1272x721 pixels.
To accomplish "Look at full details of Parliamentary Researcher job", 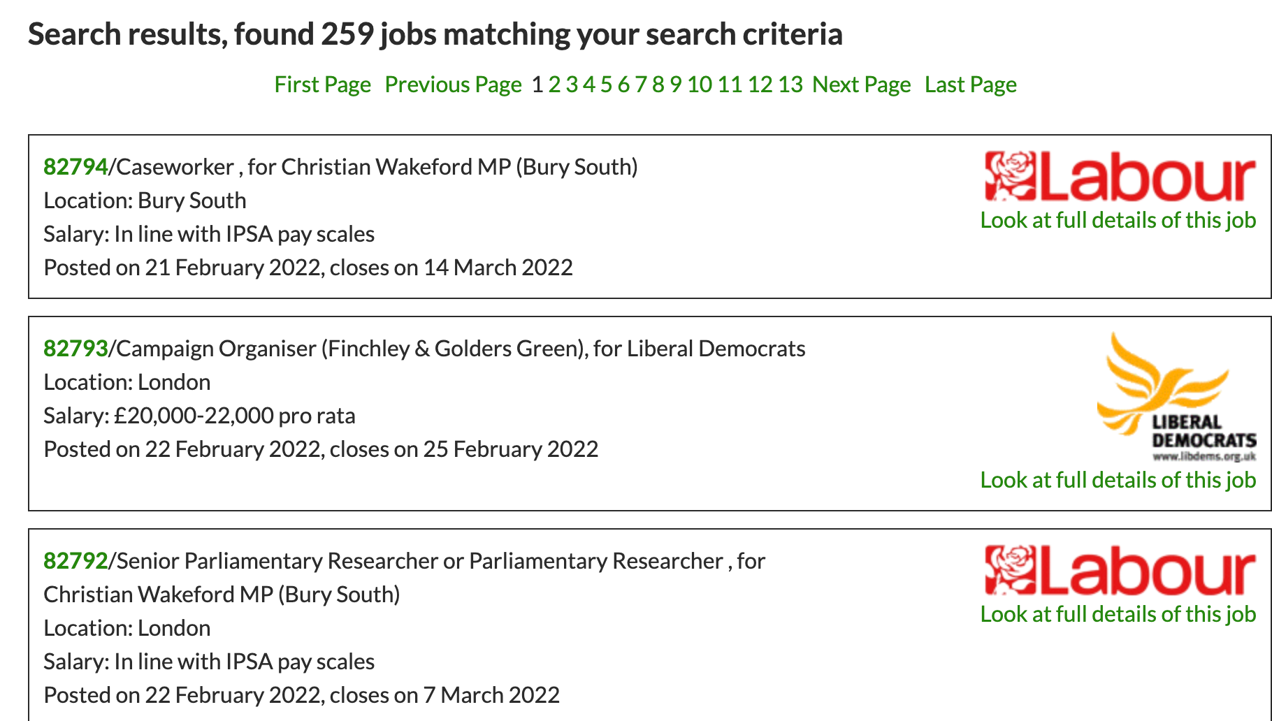I will [1118, 614].
